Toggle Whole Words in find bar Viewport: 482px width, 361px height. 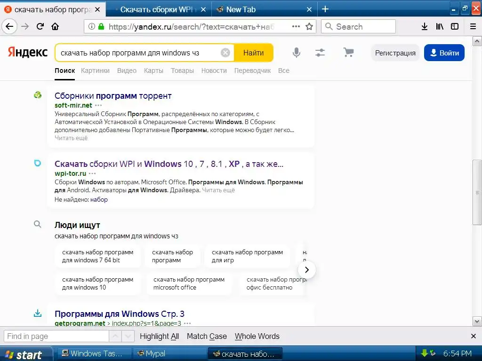click(257, 336)
